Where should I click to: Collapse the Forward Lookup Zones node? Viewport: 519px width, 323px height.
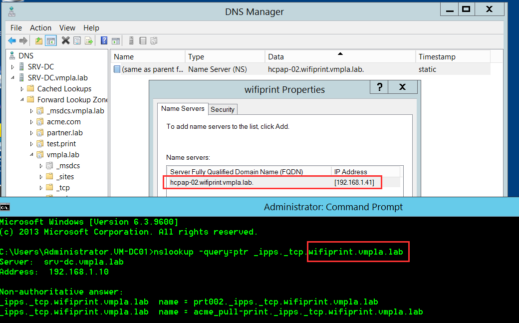coord(22,100)
